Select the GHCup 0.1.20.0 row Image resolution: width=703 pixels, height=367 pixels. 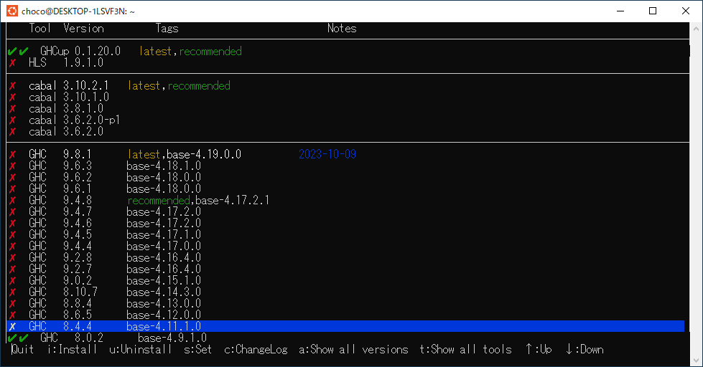348,51
